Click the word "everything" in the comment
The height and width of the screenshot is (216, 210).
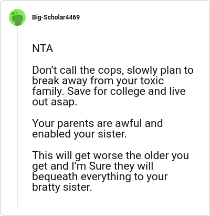pyautogui.click(x=106, y=176)
